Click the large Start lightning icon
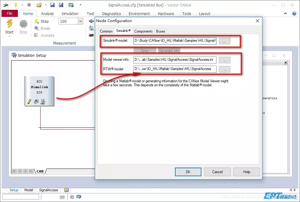300x202 pixels. (x=9, y=24)
